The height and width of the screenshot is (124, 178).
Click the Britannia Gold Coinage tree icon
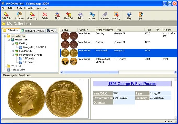tap(16, 55)
